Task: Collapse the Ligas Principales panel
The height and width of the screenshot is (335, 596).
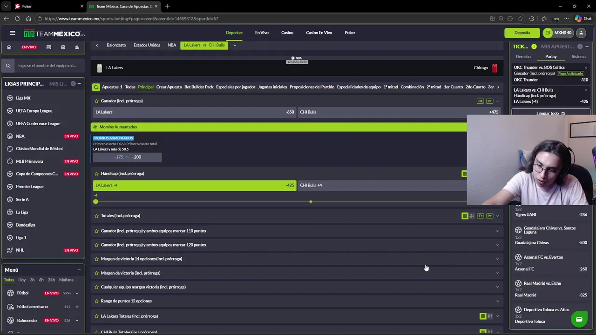Action: pos(79,84)
